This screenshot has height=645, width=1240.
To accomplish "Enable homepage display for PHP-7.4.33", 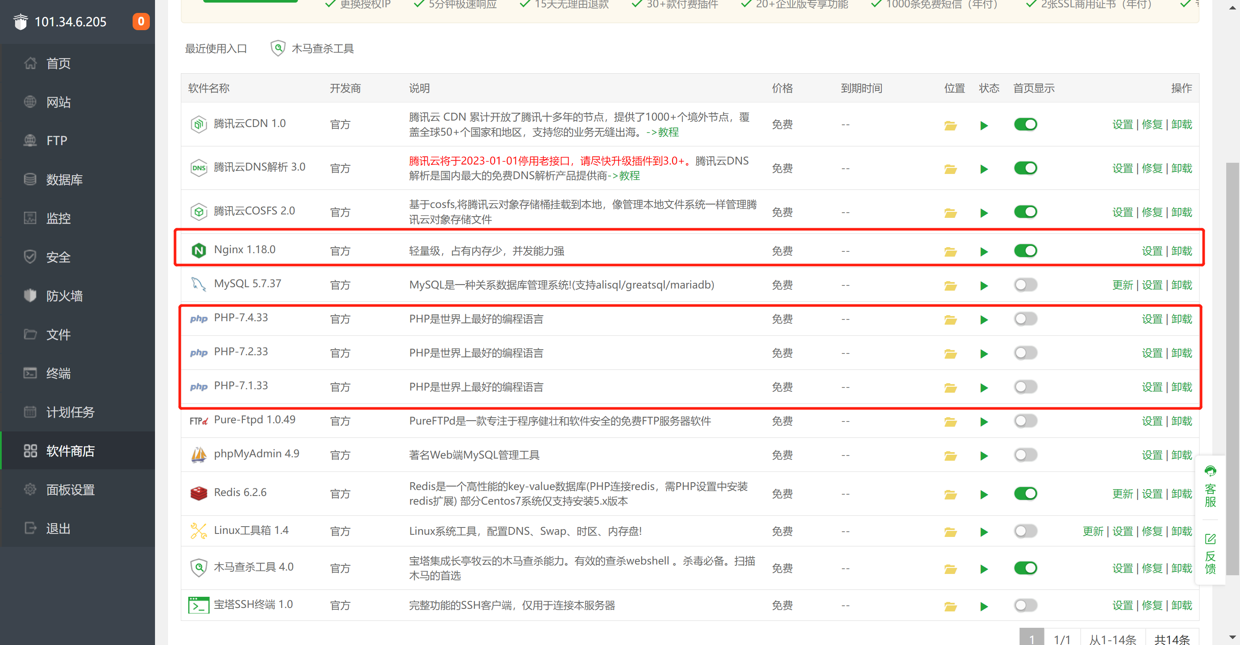I will [x=1025, y=319].
